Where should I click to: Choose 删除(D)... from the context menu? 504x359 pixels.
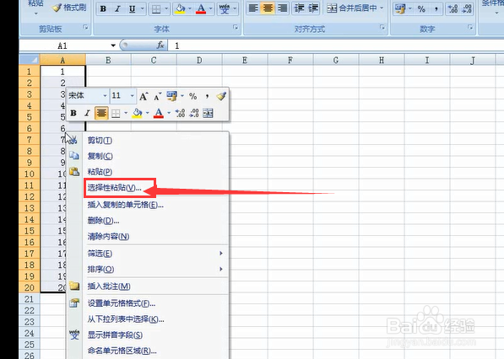tap(148, 221)
